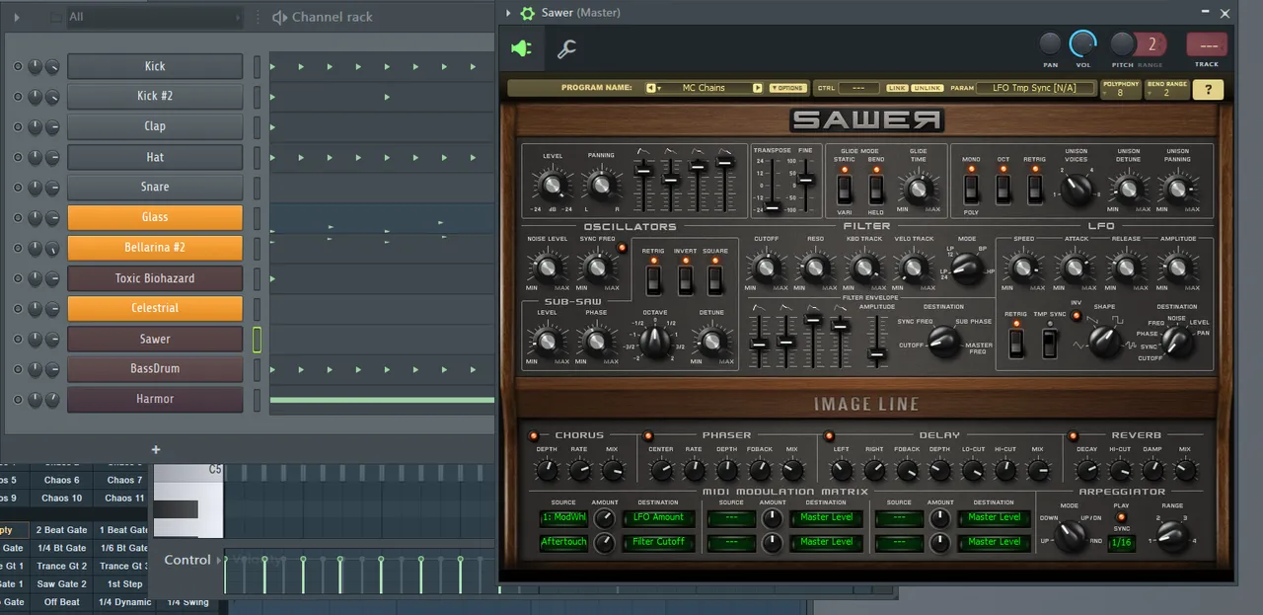Viewport: 1263px width, 615px height.
Task: Adjust the FINE tune slider
Action: pos(805,185)
